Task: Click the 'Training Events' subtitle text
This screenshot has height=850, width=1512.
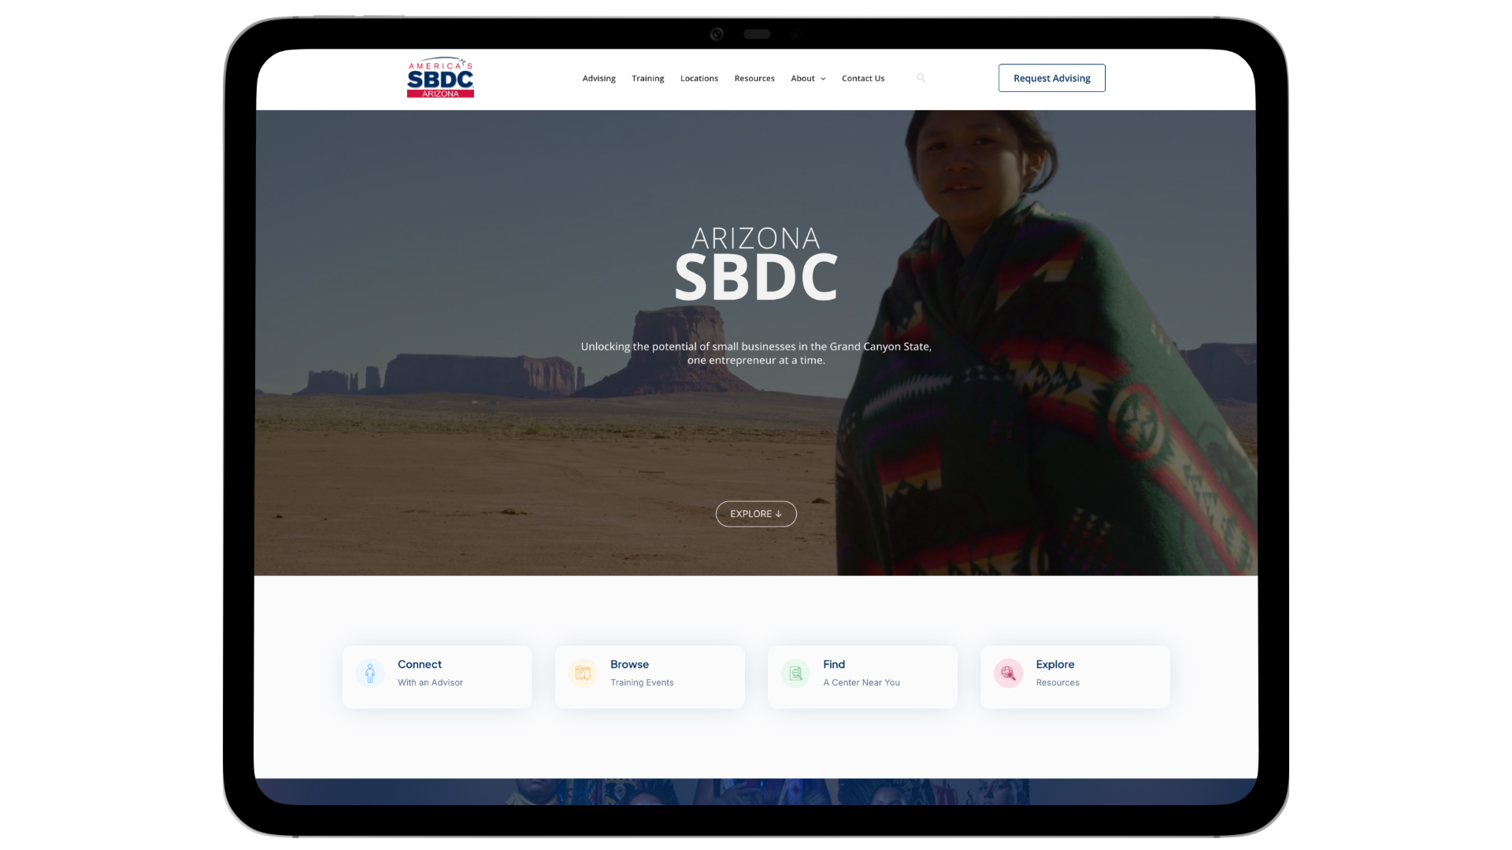Action: 642,682
